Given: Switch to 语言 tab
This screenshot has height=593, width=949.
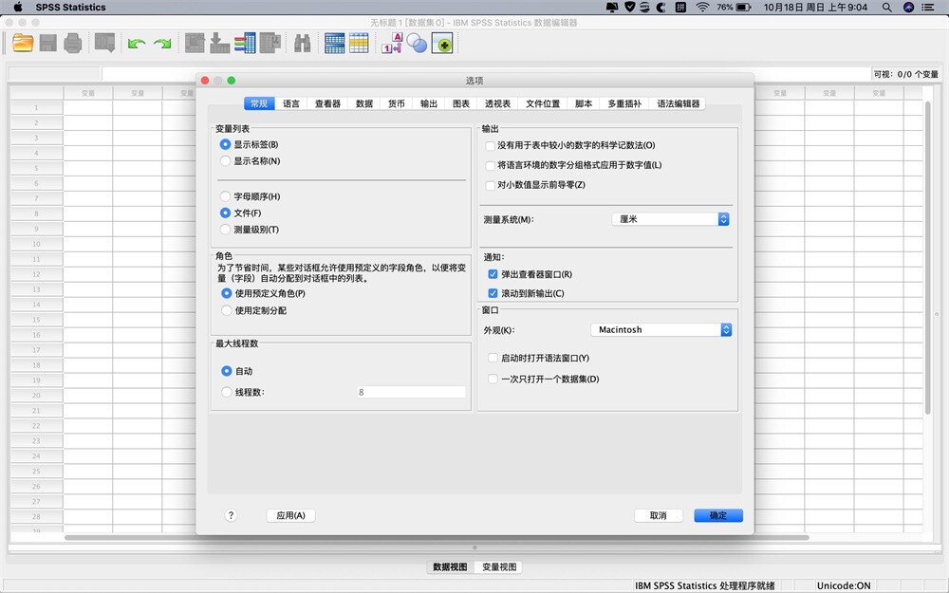Looking at the screenshot, I should [x=291, y=103].
